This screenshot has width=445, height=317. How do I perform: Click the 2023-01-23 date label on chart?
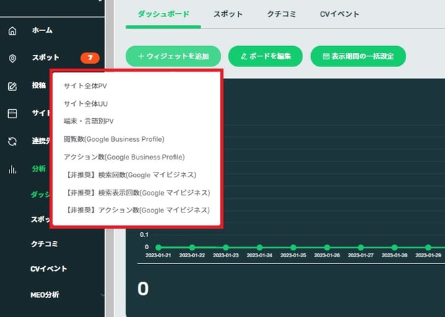tap(226, 255)
